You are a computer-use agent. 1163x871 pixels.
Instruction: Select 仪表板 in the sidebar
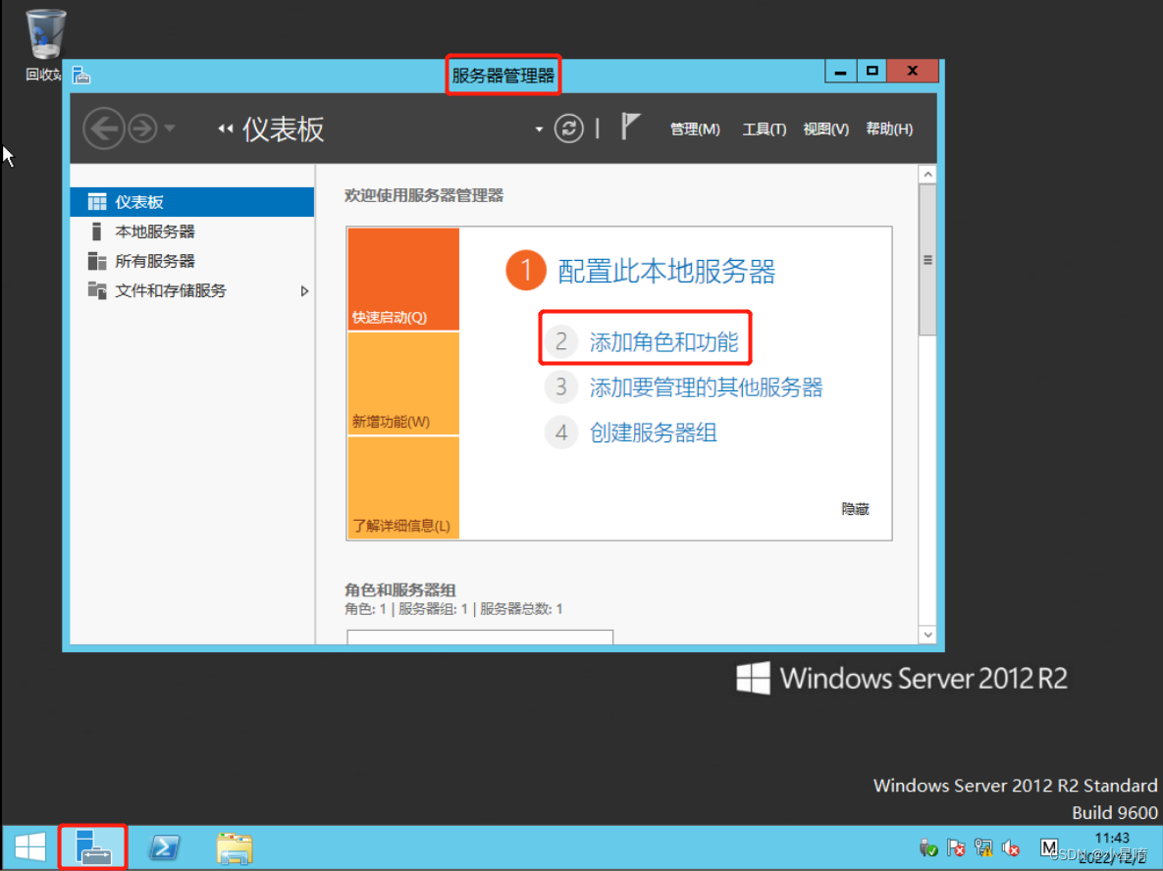(192, 202)
